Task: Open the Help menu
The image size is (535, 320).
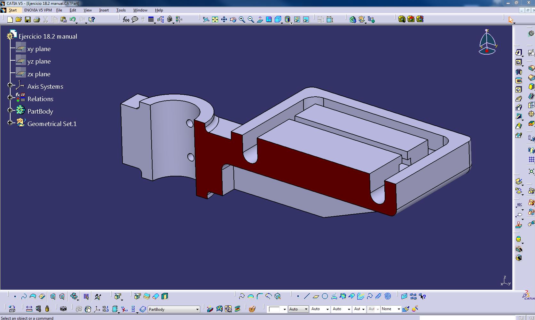Action: (x=159, y=10)
